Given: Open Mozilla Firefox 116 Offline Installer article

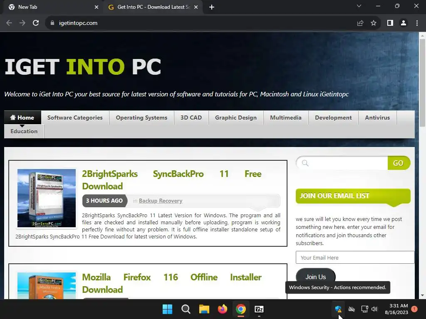Looking at the screenshot, I should click(172, 283).
